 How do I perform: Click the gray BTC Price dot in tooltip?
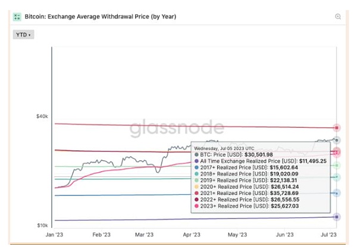195,154
